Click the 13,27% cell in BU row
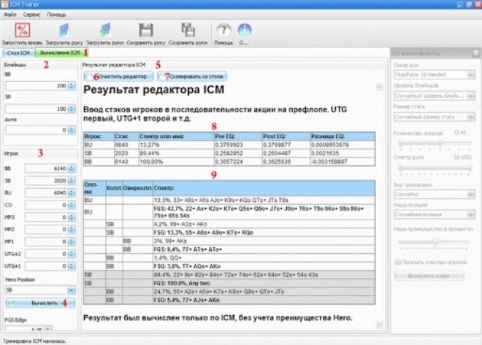Image resolution: width=482 pixels, height=345 pixels. [x=176, y=144]
